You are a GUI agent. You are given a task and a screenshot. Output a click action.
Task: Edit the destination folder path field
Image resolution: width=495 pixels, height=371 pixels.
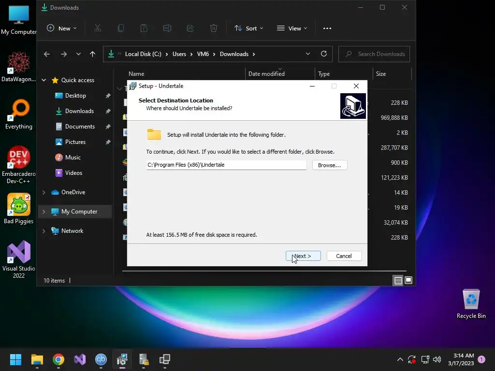[226, 165]
